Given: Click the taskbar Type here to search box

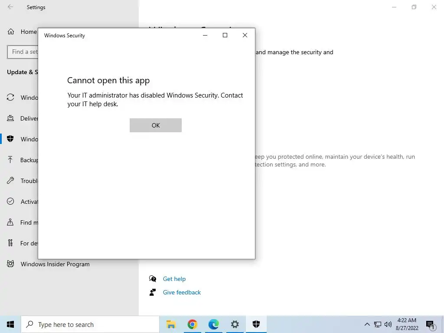Looking at the screenshot, I should (x=90, y=324).
